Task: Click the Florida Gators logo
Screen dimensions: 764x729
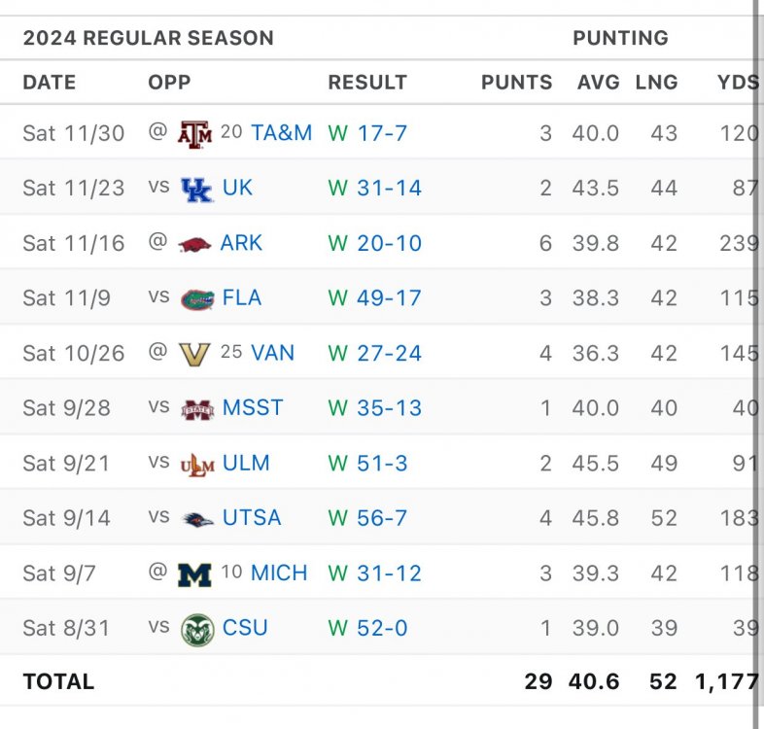Action: pos(196,298)
